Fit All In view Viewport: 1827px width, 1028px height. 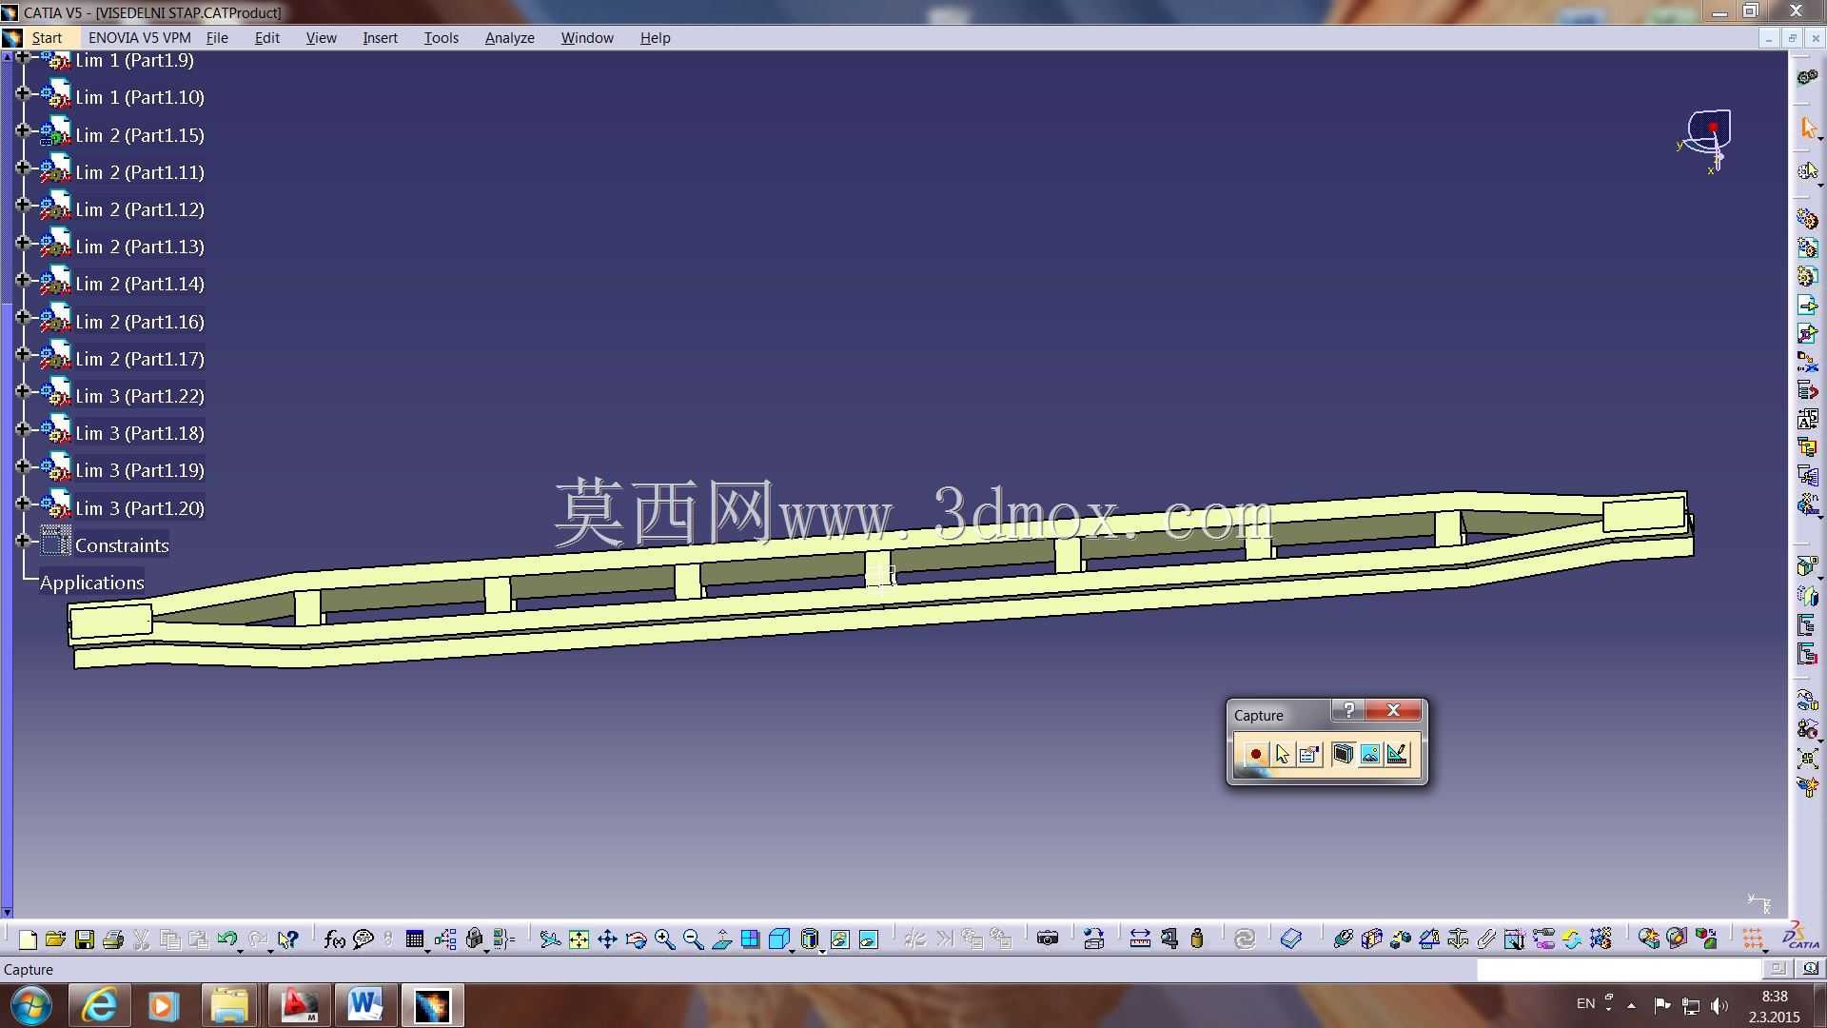tap(579, 940)
